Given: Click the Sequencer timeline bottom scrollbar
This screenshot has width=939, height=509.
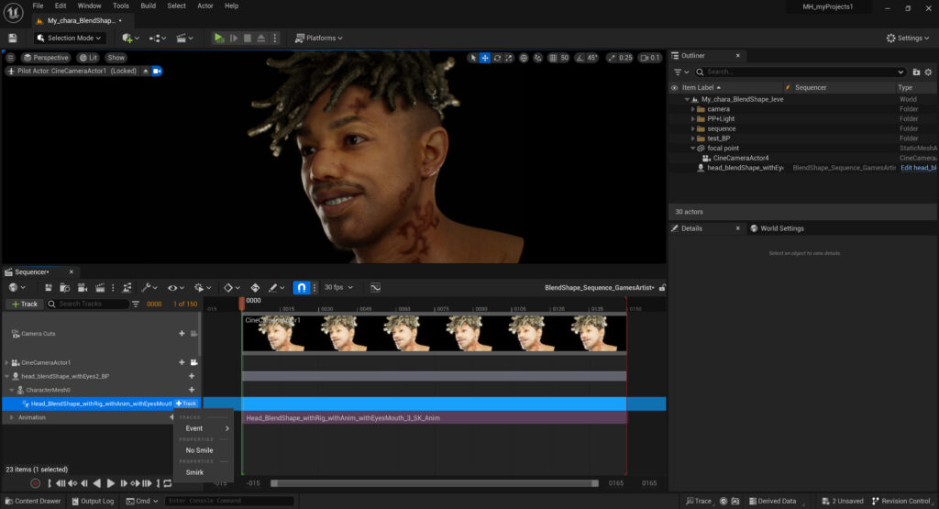Looking at the screenshot, I should 434,483.
